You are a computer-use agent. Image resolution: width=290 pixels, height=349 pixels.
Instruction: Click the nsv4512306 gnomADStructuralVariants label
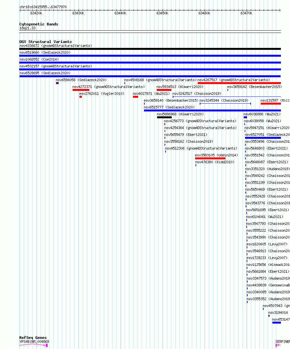(x=201, y=149)
